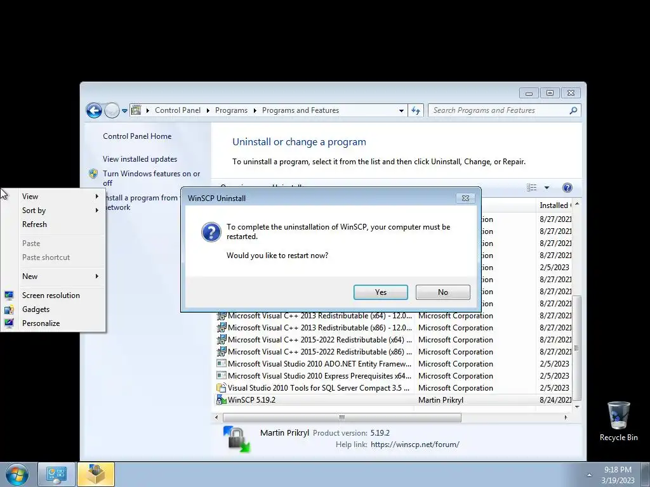Open the winscp.net forum help link
Screen dimensions: 650x487
(x=415, y=445)
